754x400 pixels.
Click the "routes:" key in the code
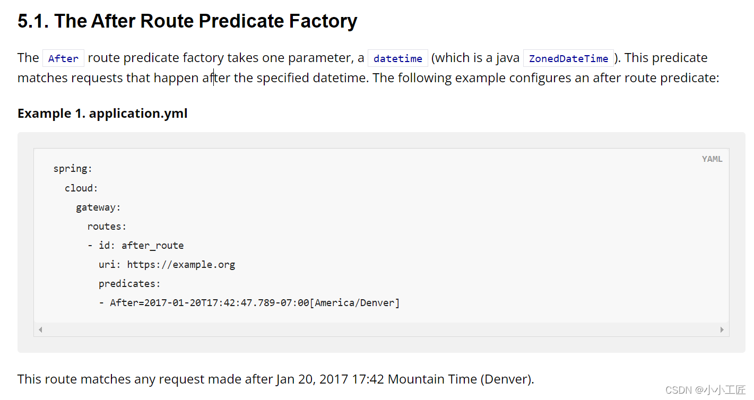[107, 227]
